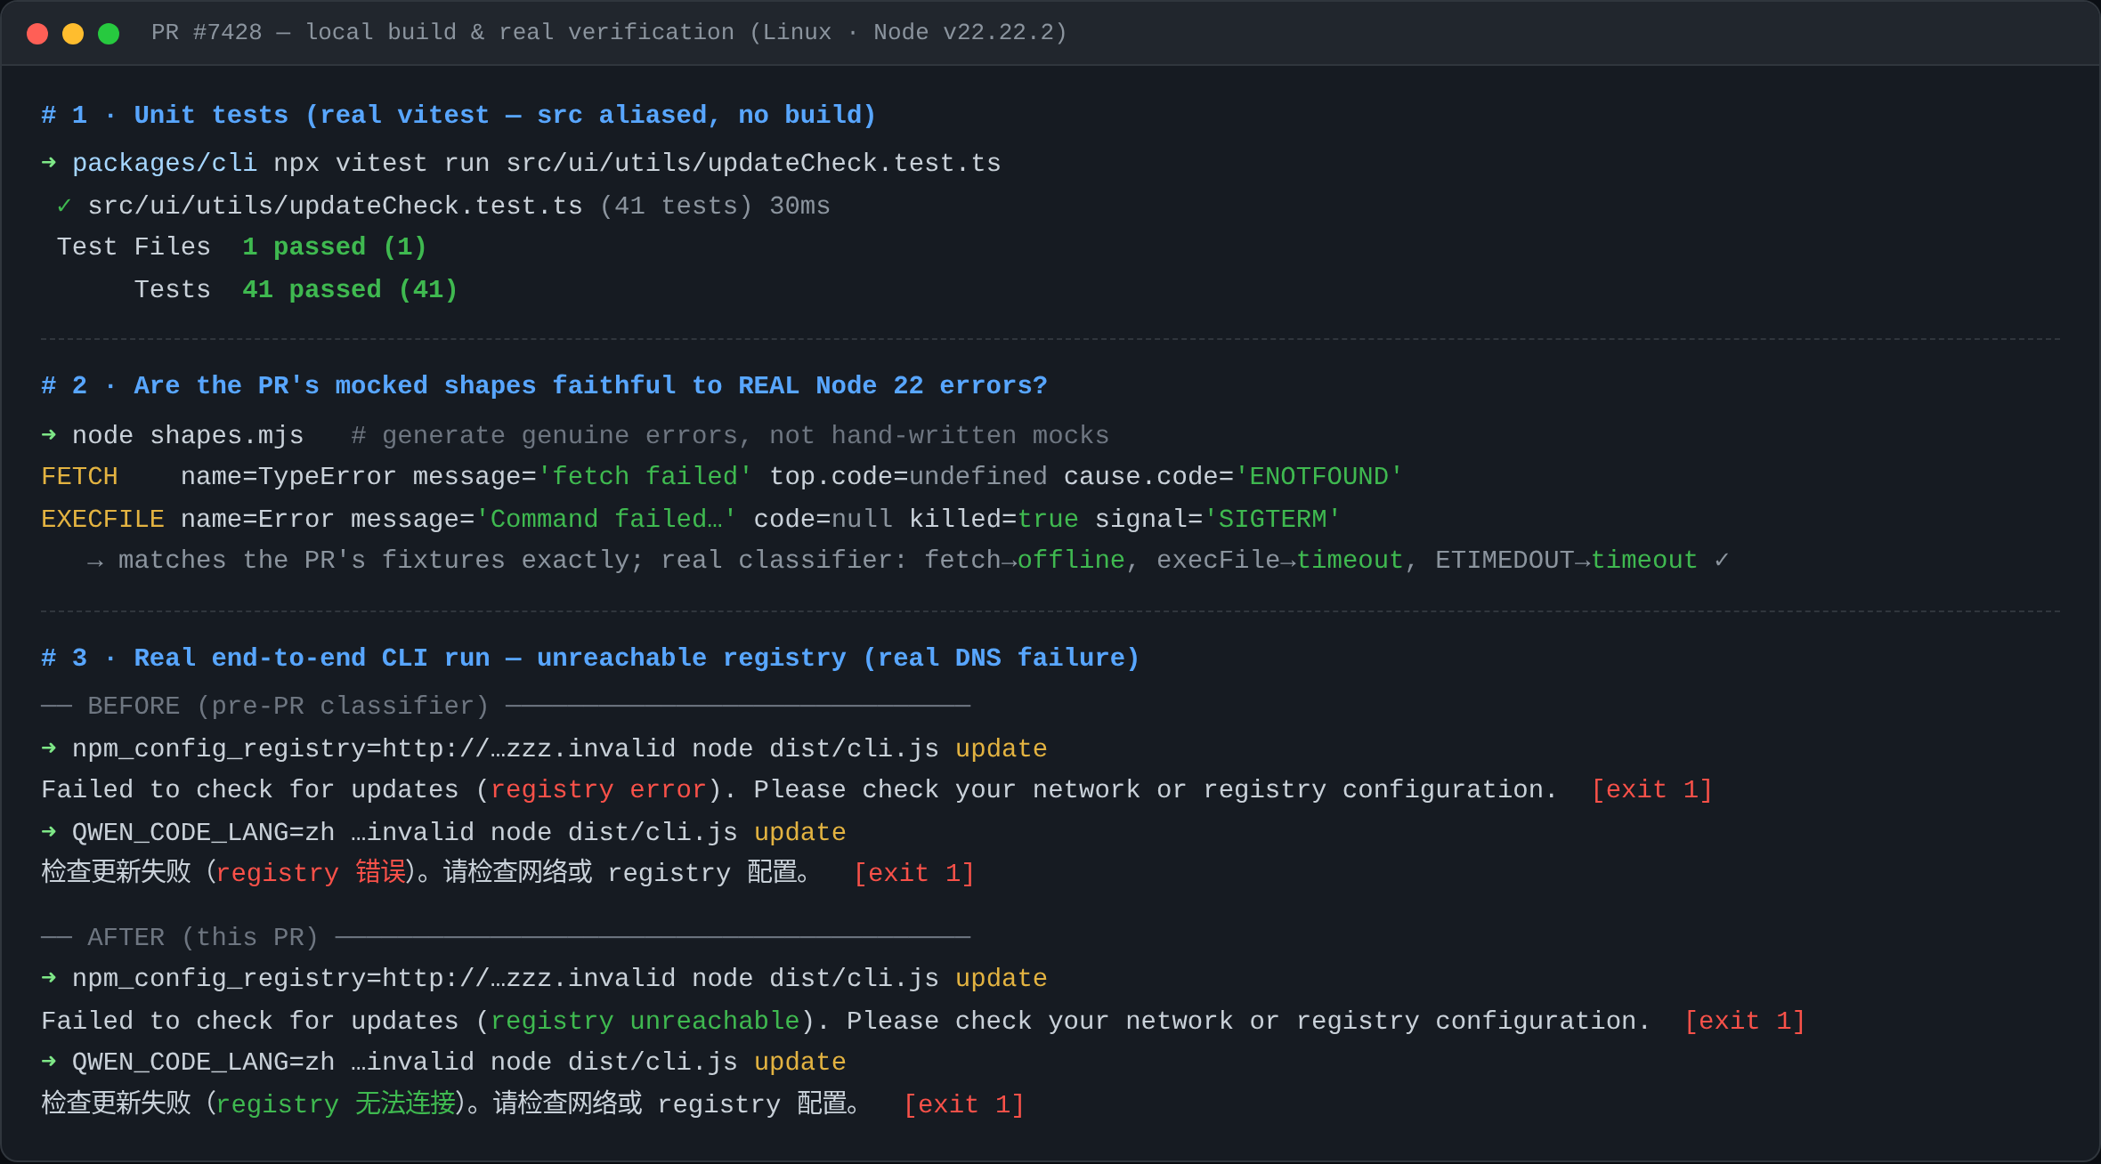Click '[exit 1]' after 'registry 错误' line
The height and width of the screenshot is (1164, 2101).
coord(913,874)
